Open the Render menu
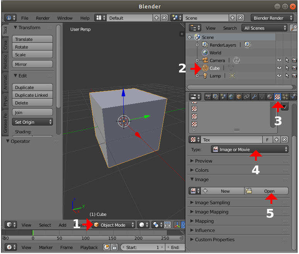 [x=43, y=18]
